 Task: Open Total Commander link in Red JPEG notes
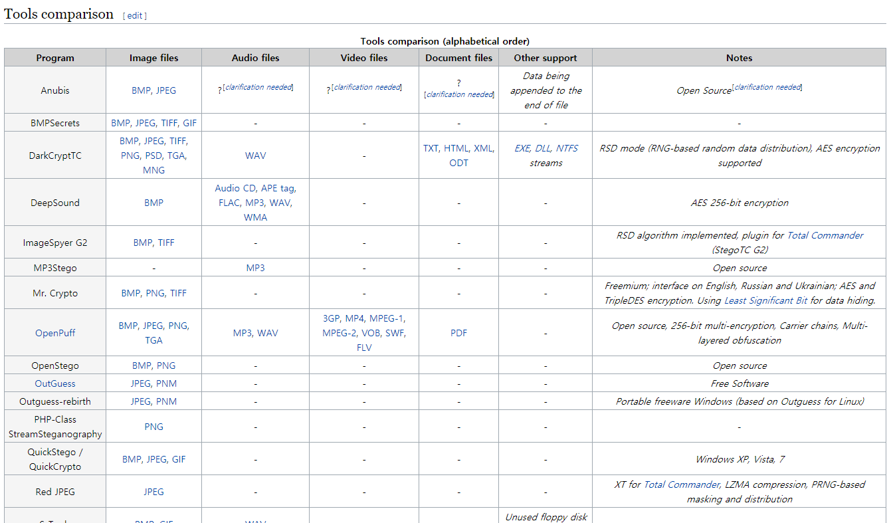pos(682,484)
